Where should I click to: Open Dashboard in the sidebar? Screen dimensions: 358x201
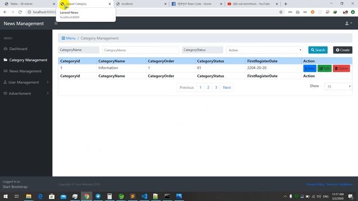click(18, 49)
